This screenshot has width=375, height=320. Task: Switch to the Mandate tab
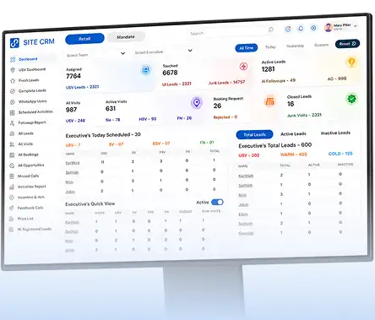coord(126,37)
